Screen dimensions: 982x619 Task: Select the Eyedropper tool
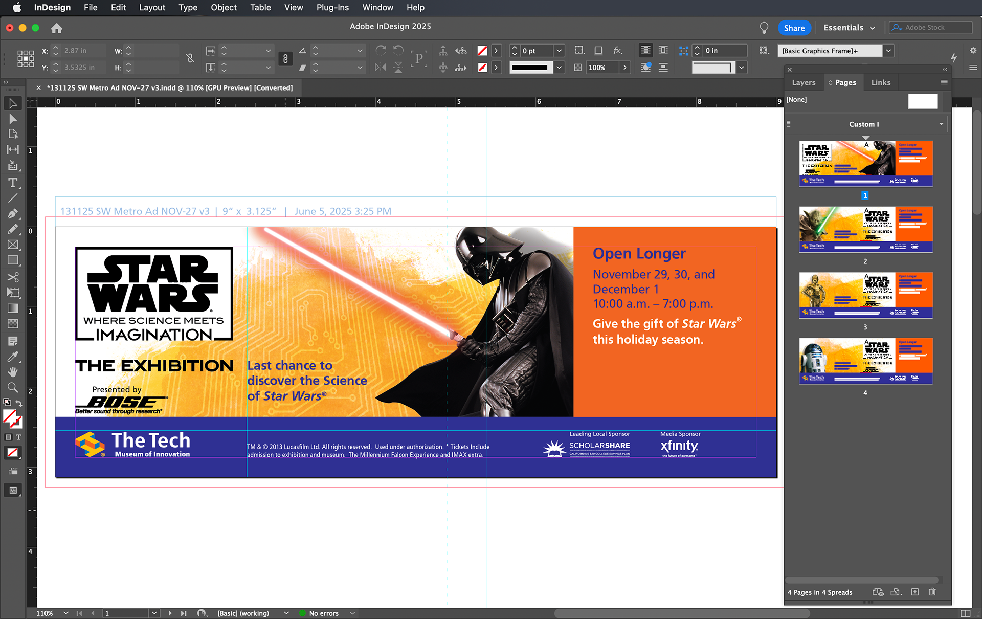click(x=13, y=356)
